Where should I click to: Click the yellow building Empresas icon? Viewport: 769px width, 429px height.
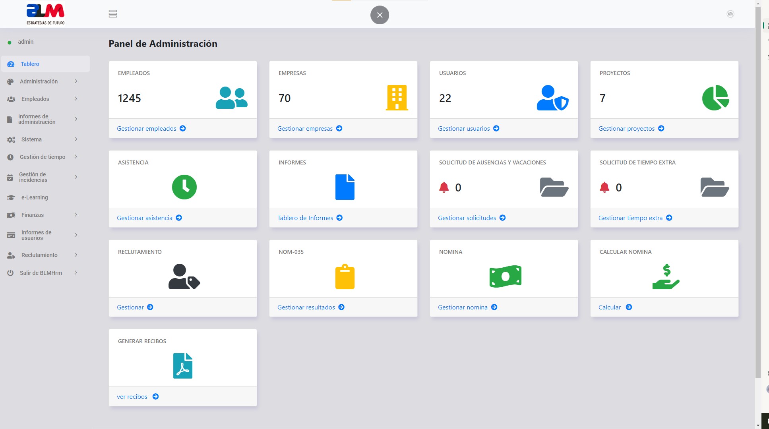(397, 98)
